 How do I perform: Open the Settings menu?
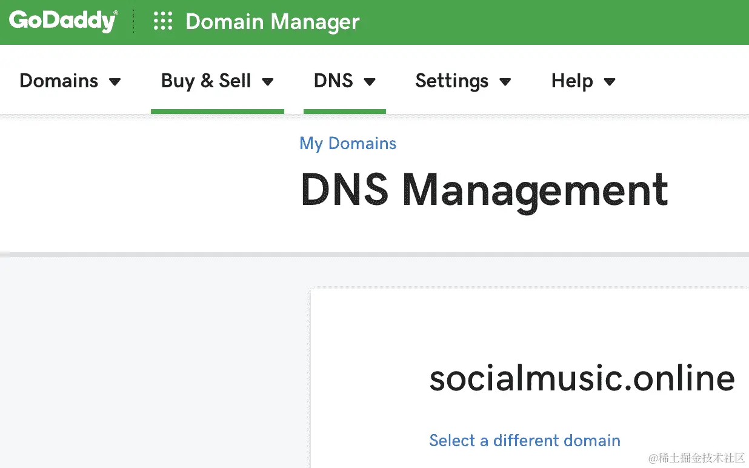[464, 81]
